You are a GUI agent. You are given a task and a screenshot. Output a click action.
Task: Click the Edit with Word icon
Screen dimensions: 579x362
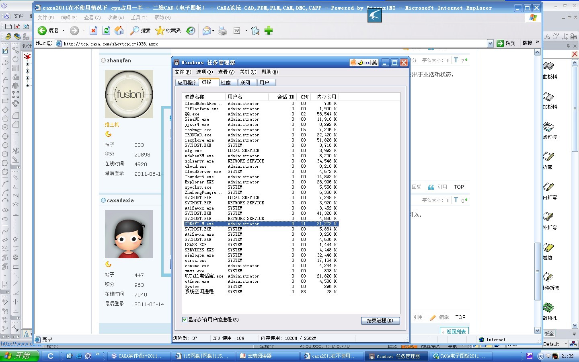click(x=237, y=31)
